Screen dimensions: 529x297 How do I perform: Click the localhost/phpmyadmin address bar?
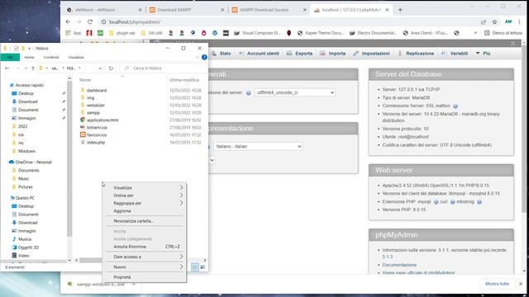pos(287,22)
